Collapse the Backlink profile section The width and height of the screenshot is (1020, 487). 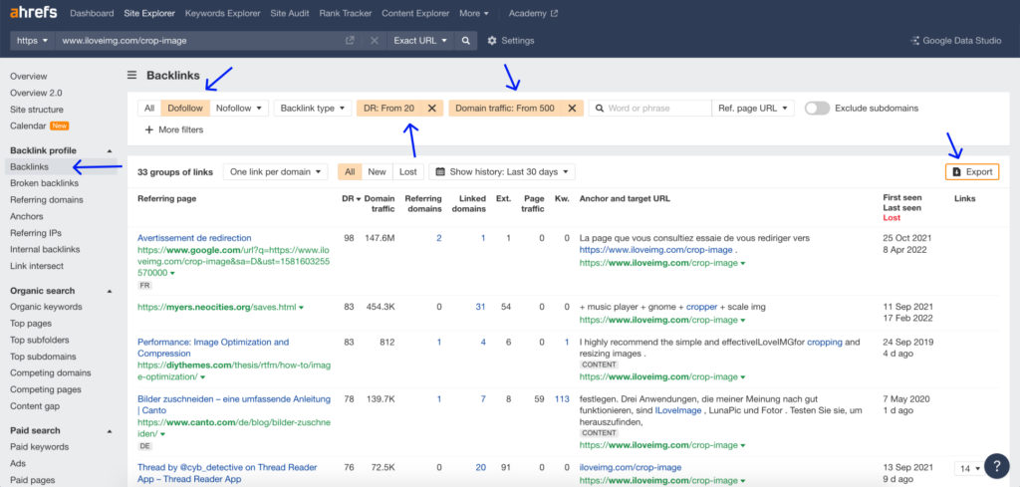click(110, 150)
